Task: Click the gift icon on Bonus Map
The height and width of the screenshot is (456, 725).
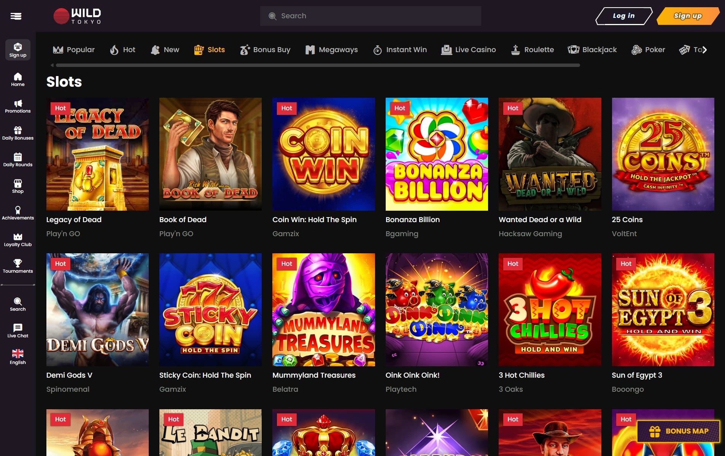Action: point(655,431)
